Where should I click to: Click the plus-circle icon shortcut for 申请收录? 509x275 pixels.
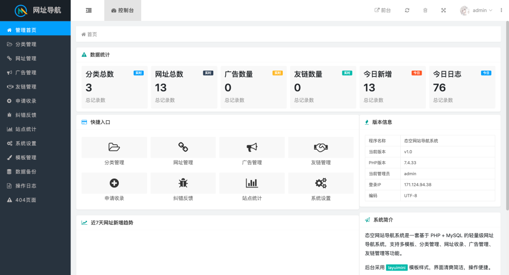(x=114, y=183)
